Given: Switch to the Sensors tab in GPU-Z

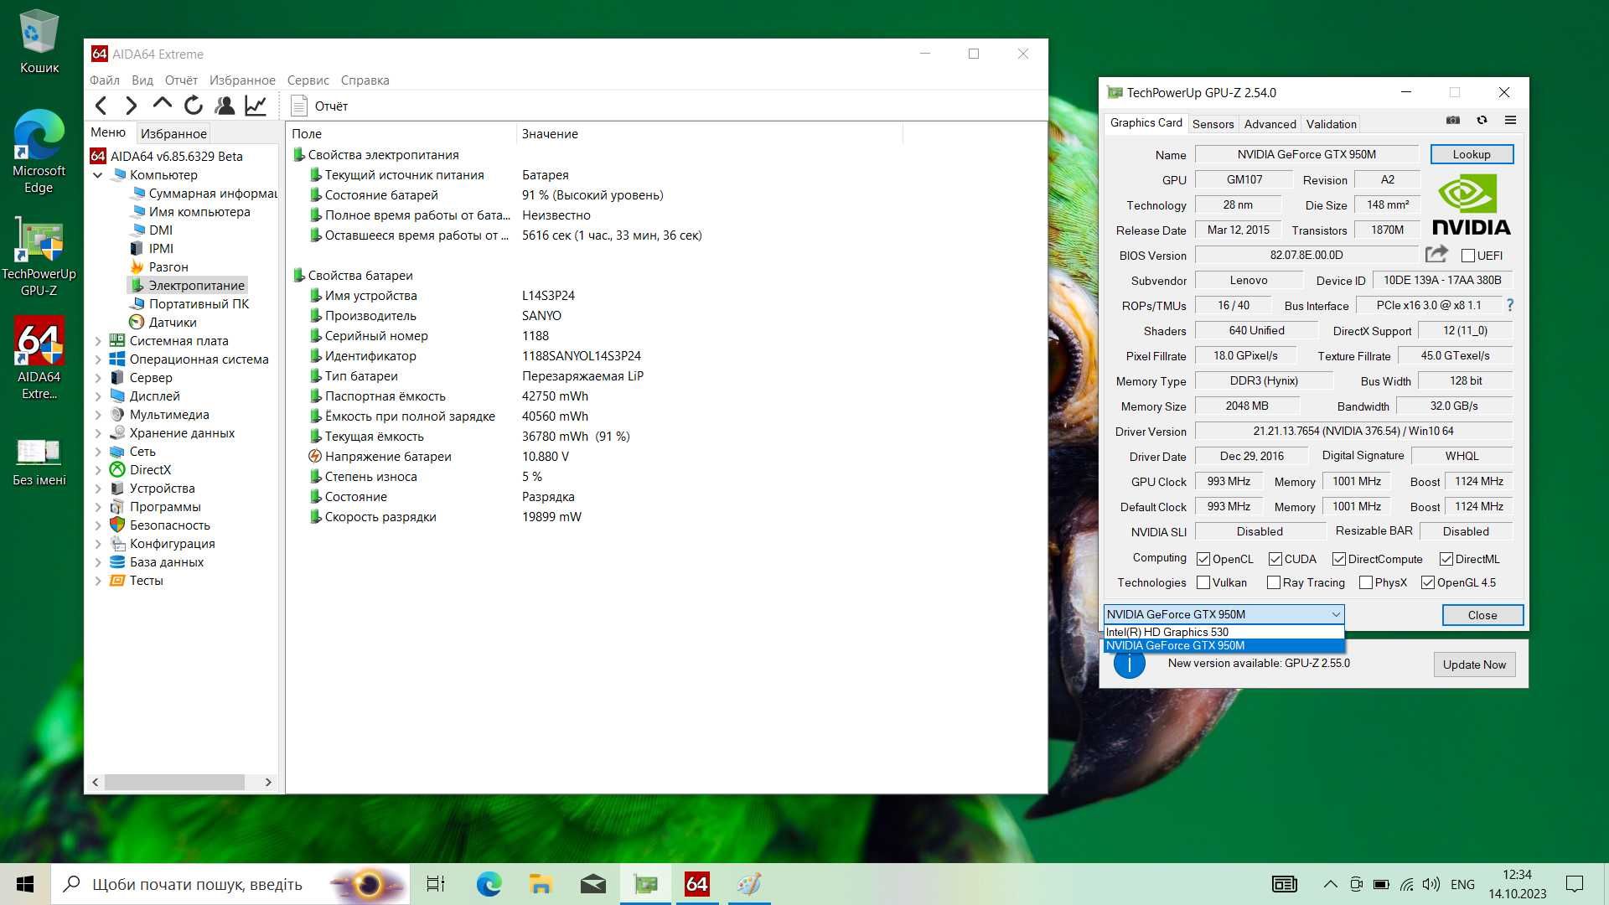Looking at the screenshot, I should (x=1213, y=124).
